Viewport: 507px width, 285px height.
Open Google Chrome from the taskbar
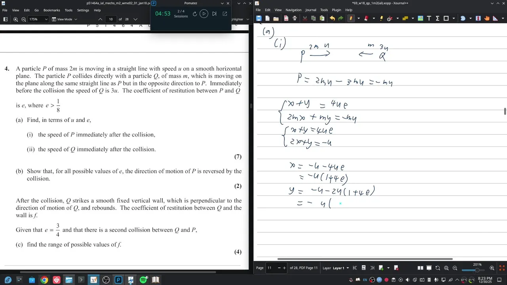point(44,280)
